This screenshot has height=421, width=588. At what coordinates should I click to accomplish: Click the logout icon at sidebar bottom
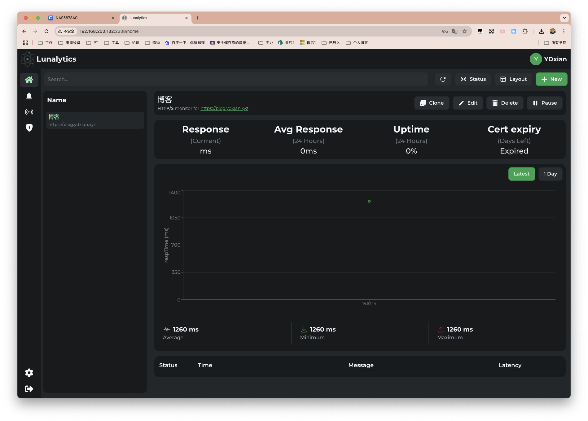tap(29, 389)
